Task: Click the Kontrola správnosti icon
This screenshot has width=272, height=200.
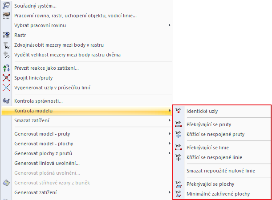Action: pyautogui.click(x=6, y=101)
